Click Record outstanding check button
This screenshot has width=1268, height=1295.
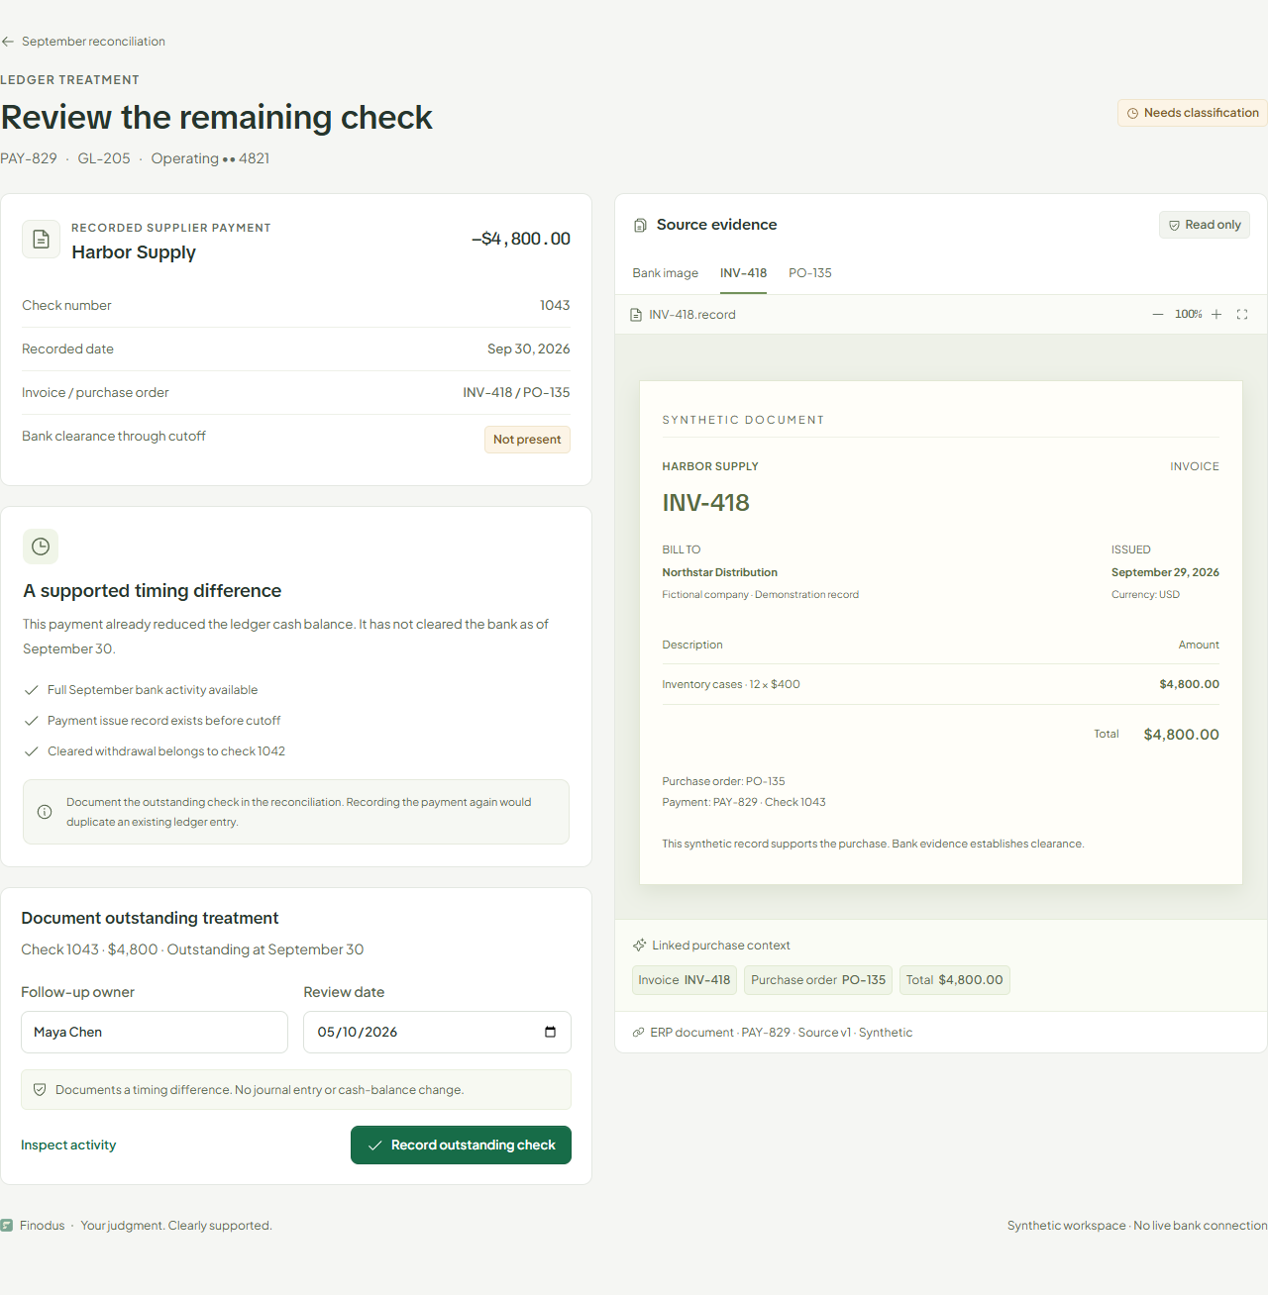[x=462, y=1146]
